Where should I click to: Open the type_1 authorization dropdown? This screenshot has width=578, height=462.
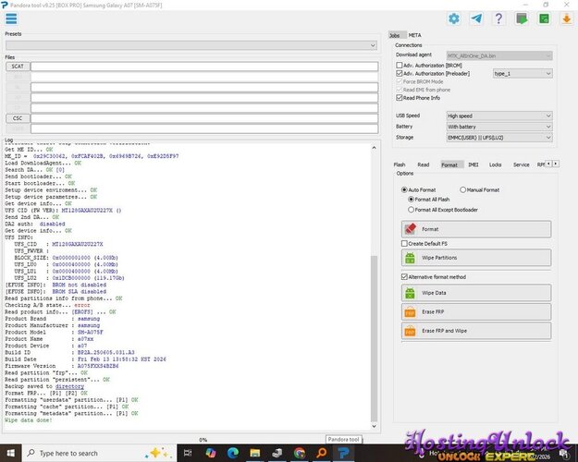(523, 73)
